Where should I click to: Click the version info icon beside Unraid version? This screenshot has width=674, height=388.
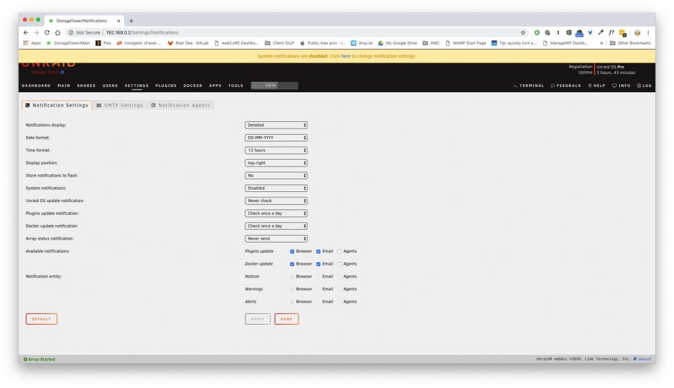62,72
